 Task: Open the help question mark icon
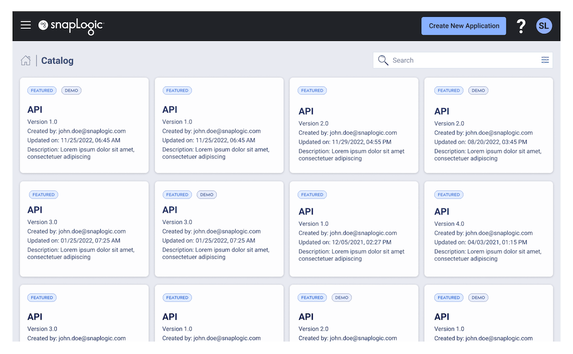point(520,26)
